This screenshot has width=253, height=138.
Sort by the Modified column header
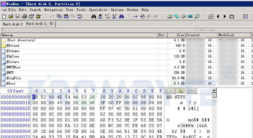pyautogui.click(x=234, y=35)
